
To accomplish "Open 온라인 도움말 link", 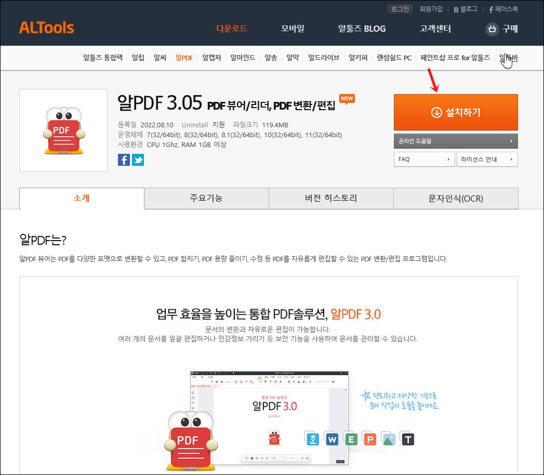I will [x=456, y=141].
